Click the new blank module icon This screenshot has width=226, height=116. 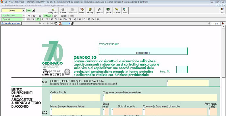(x=56, y=24)
